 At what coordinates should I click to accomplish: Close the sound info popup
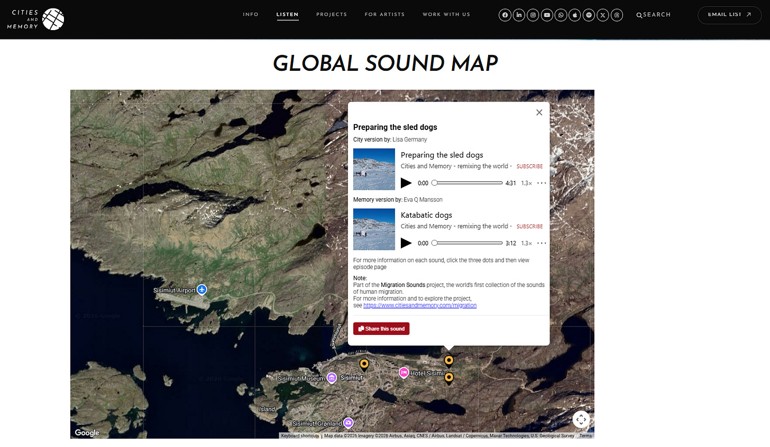coord(539,113)
